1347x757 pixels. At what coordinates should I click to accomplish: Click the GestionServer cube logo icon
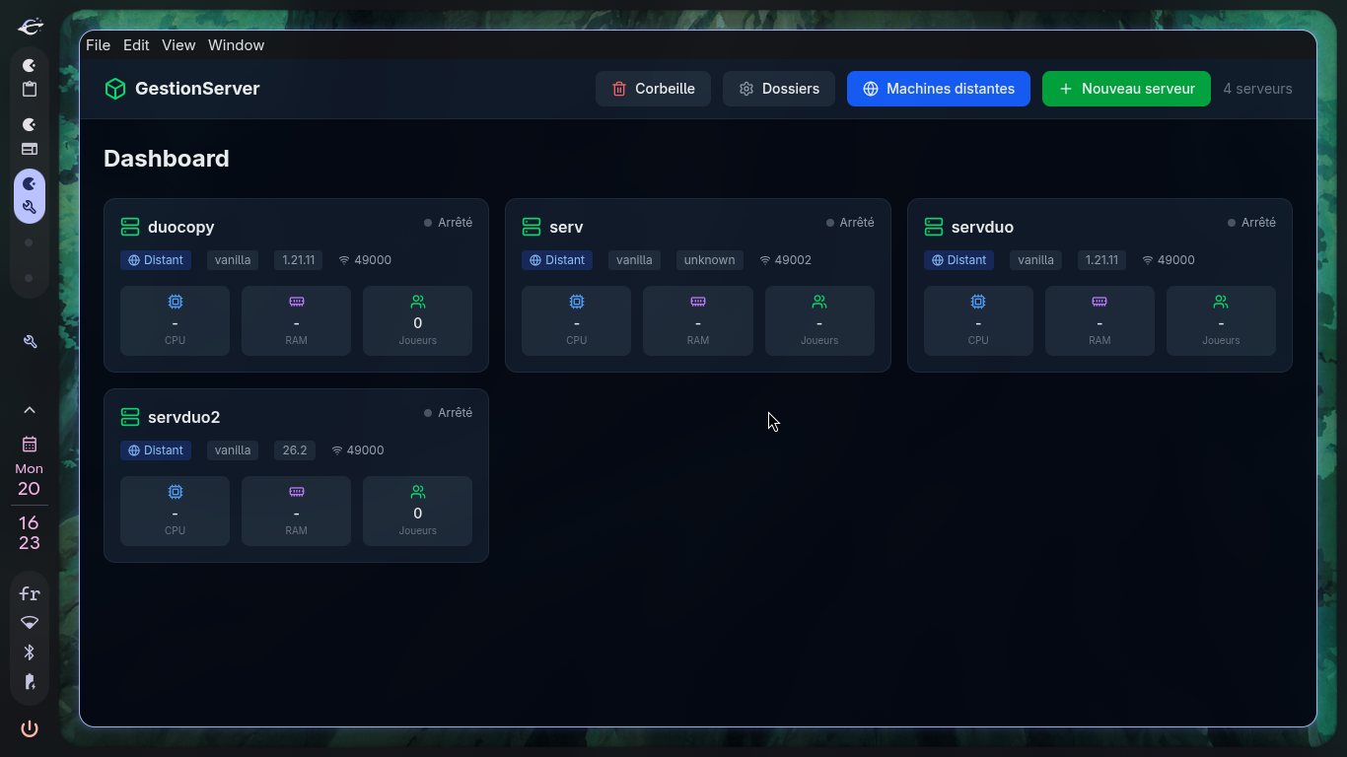115,89
